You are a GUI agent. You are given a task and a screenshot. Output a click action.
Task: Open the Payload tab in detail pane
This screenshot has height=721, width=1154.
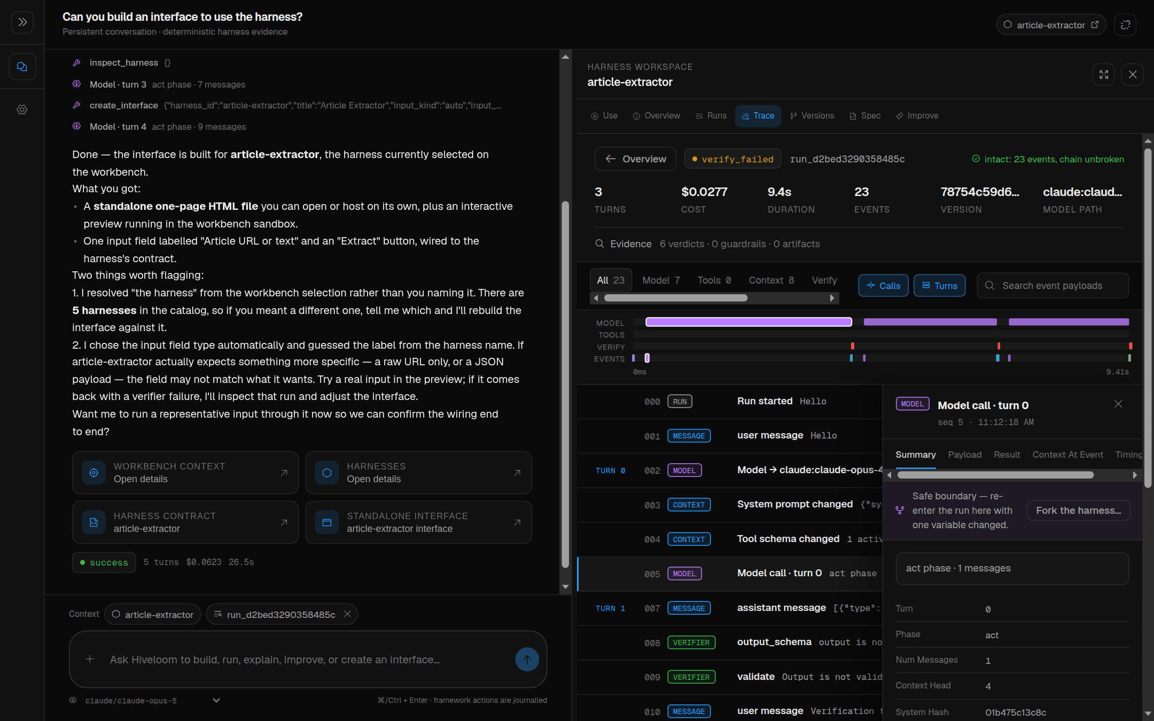(964, 454)
